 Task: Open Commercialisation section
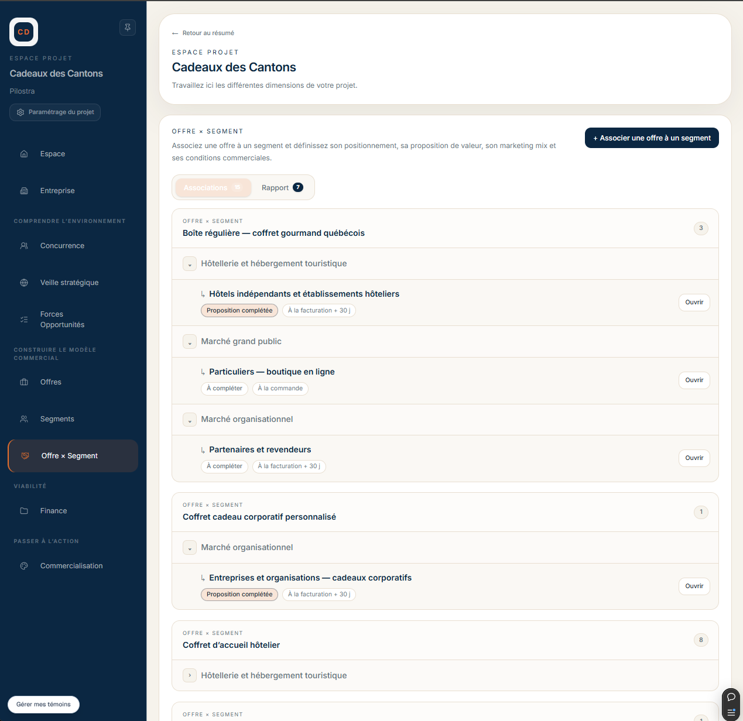point(71,566)
